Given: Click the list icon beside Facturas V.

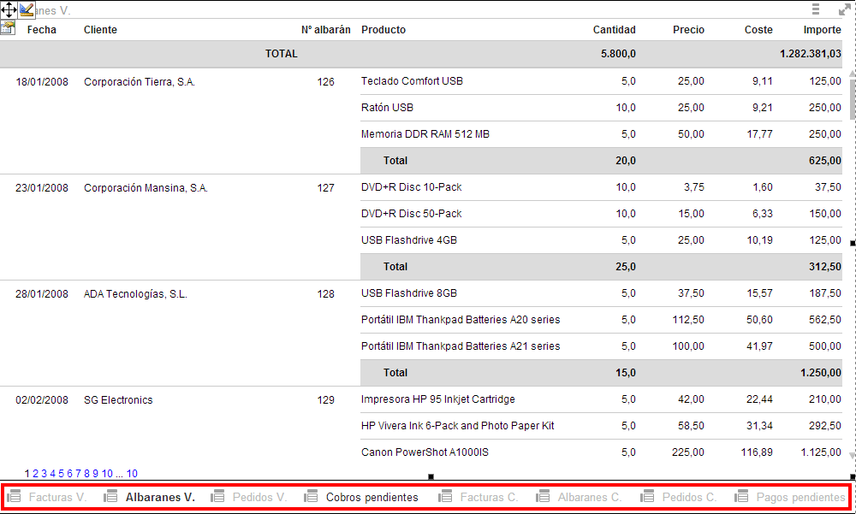Looking at the screenshot, I should point(14,497).
